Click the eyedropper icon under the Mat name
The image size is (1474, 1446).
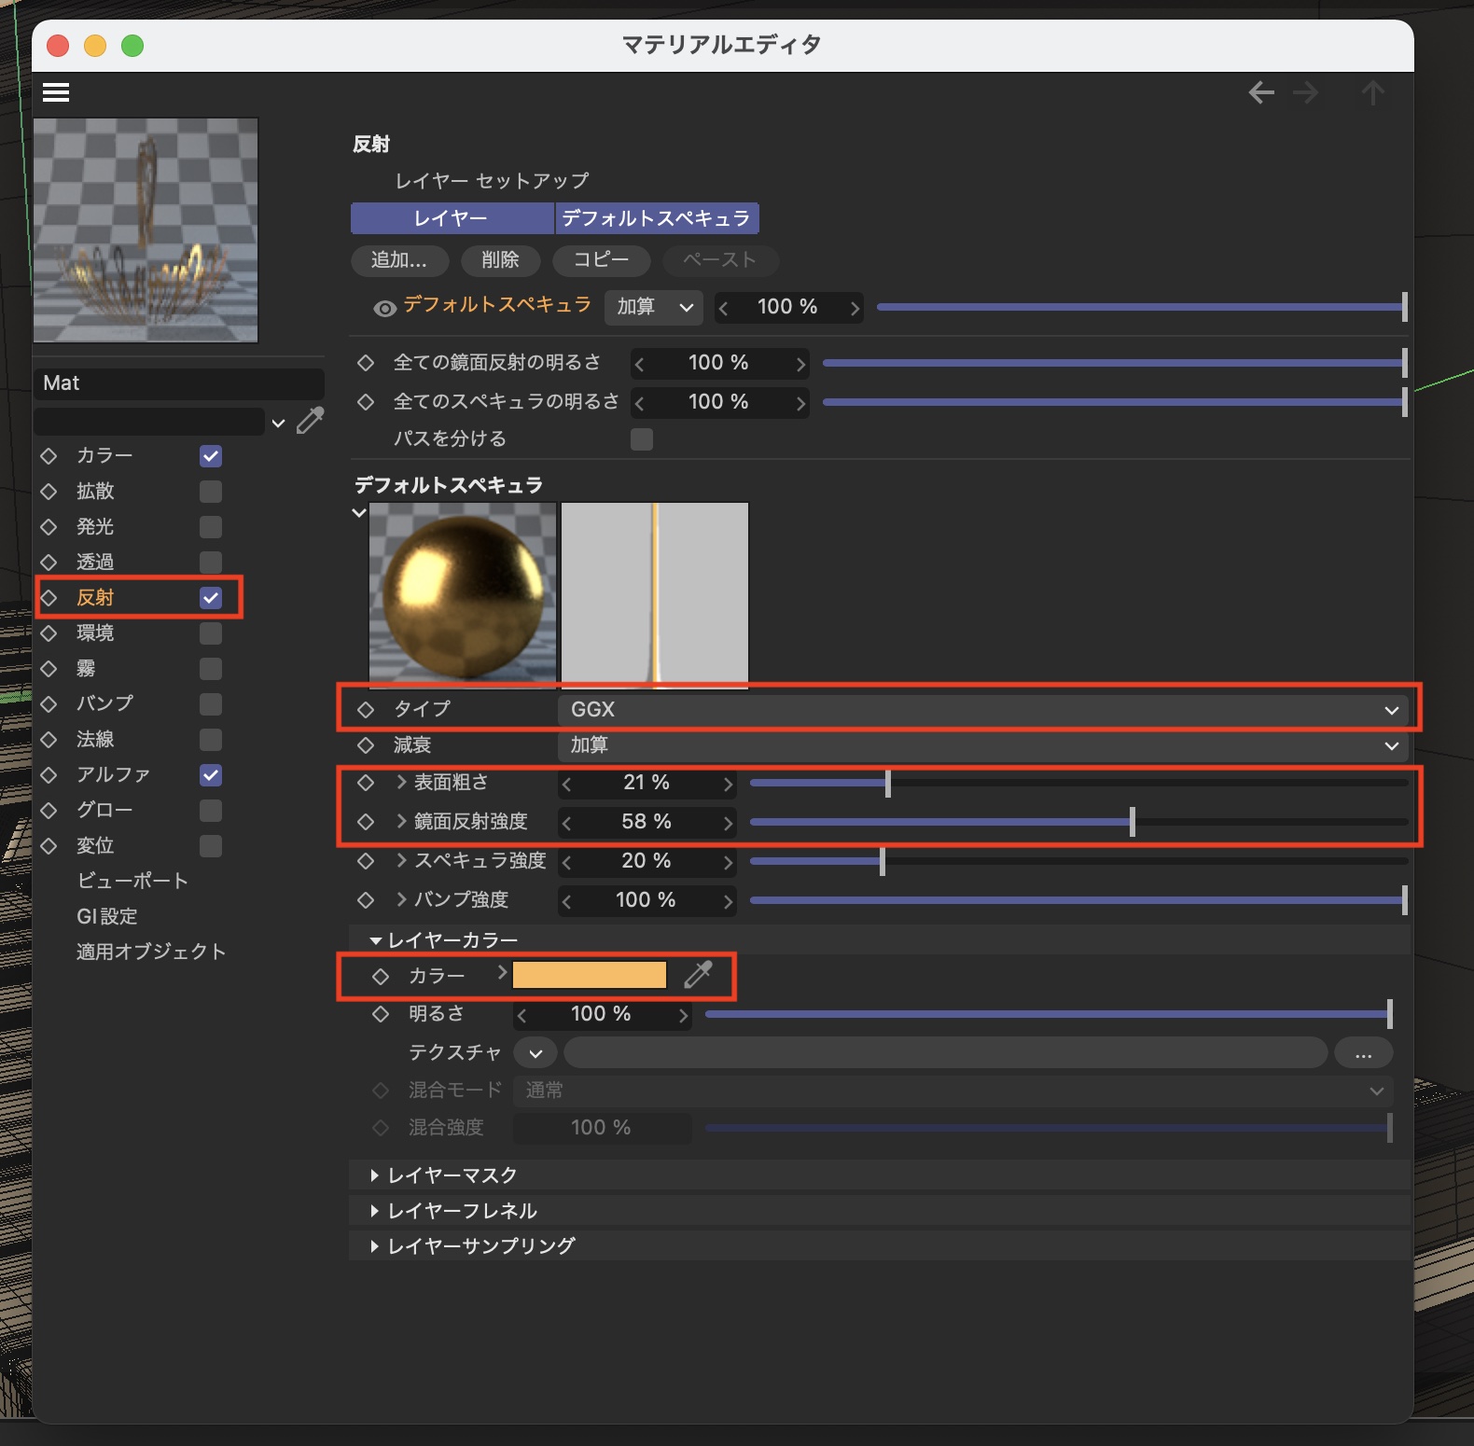310,422
